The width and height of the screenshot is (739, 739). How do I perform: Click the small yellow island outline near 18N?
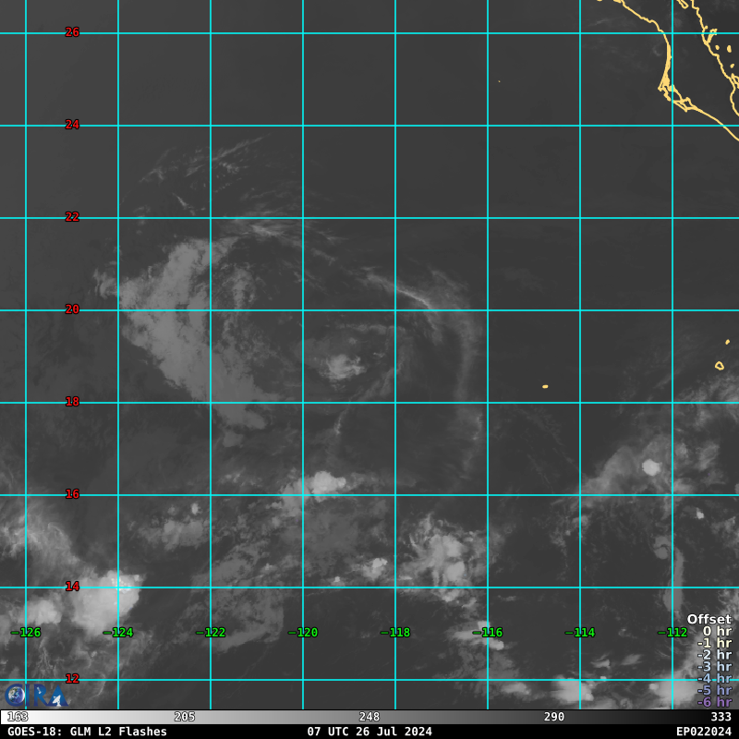(545, 387)
